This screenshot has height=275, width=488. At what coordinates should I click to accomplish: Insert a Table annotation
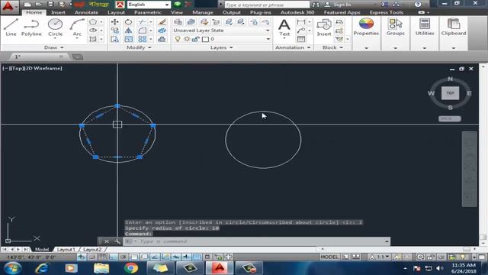click(301, 39)
